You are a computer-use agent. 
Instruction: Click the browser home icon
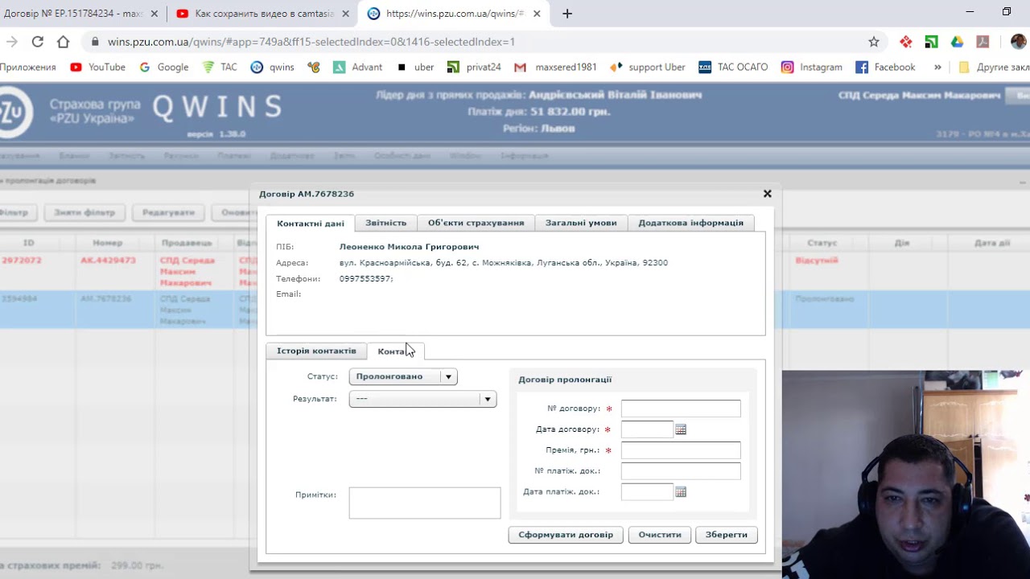64,42
